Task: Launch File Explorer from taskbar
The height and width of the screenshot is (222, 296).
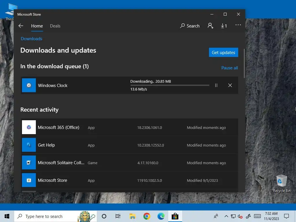Action: point(132,216)
